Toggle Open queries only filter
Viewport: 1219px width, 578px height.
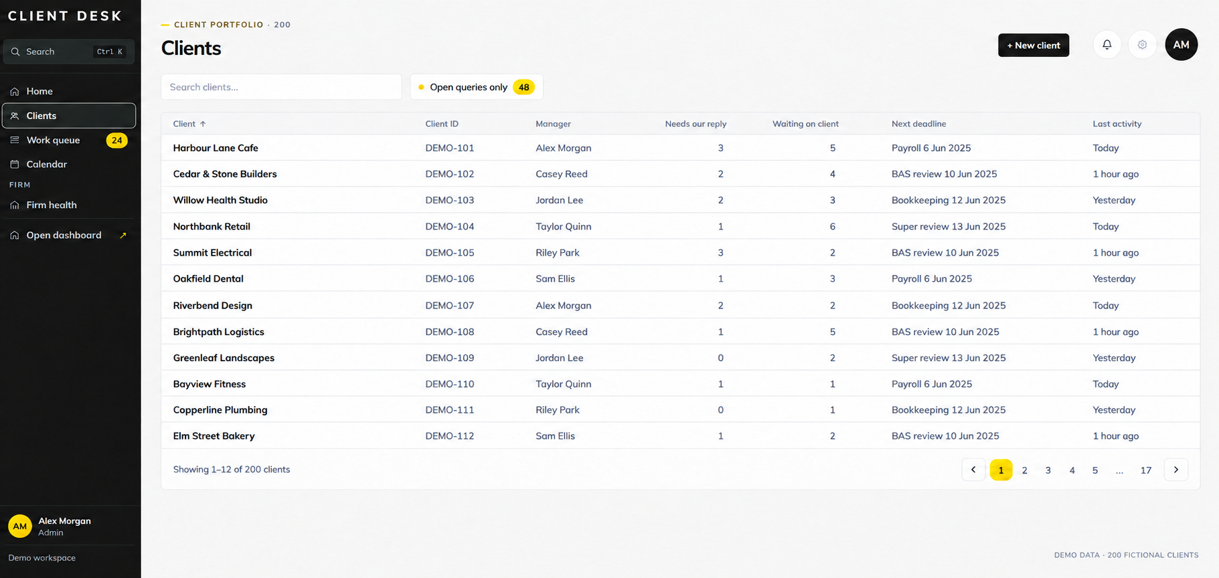[476, 87]
